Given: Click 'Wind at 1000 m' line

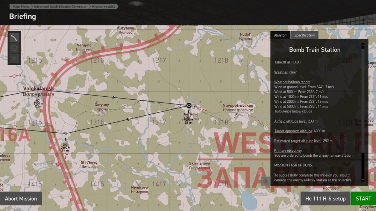Looking at the screenshot, I should [301, 97].
